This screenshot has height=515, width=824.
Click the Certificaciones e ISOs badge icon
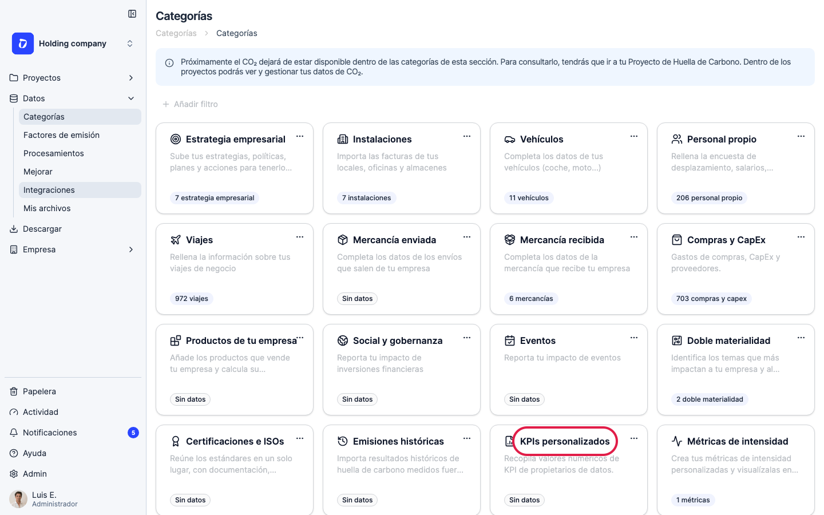pyautogui.click(x=176, y=441)
